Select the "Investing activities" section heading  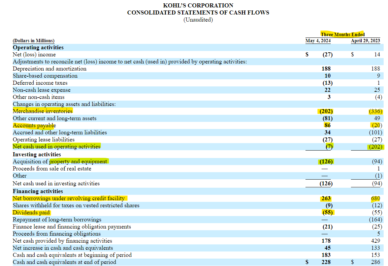tap(33, 154)
